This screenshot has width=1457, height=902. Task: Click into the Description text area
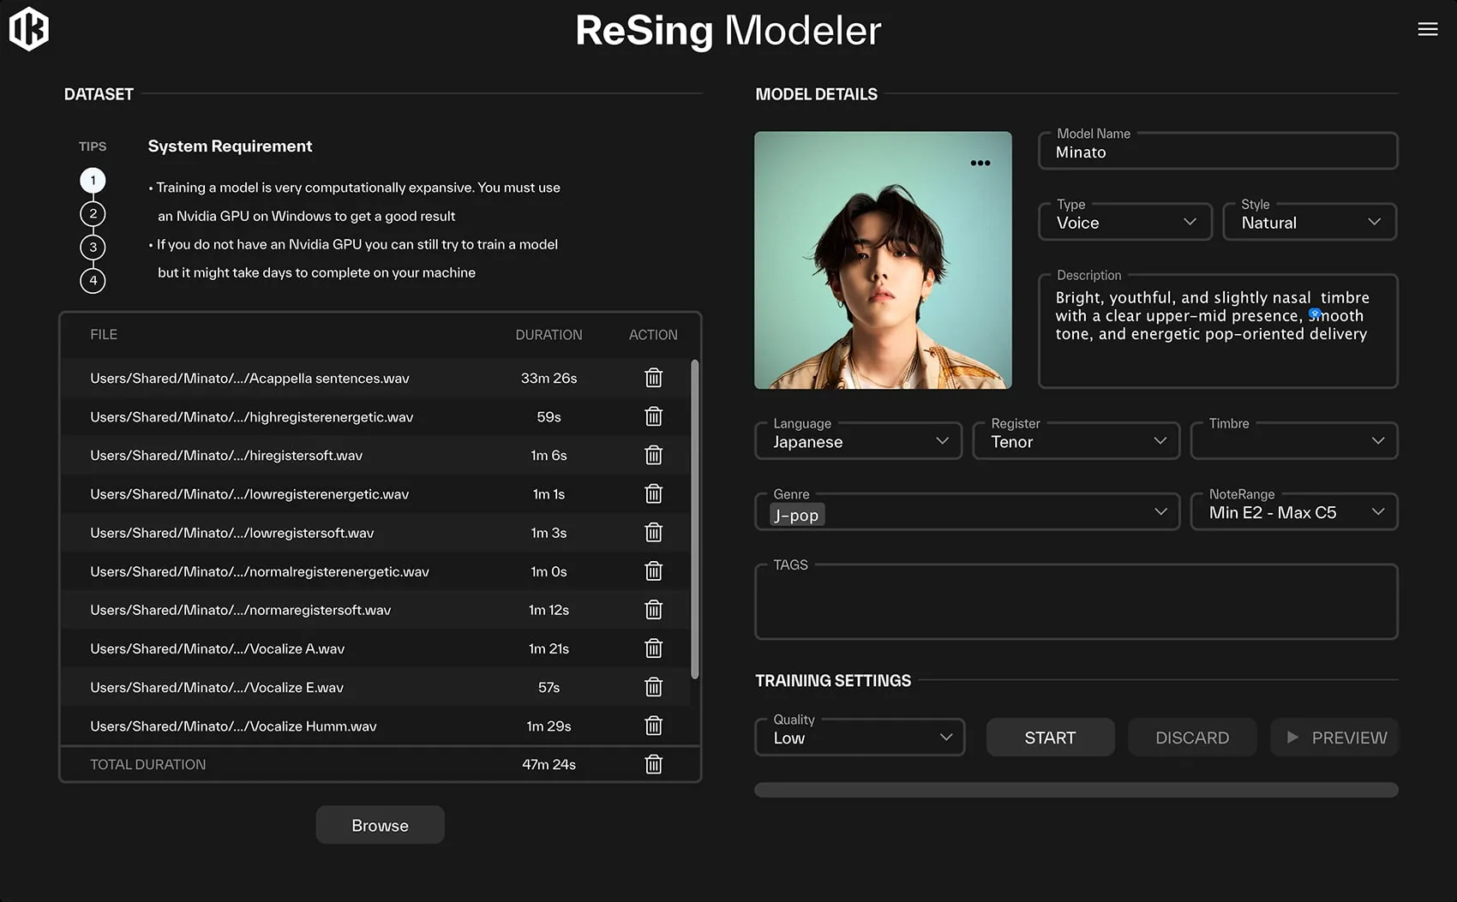point(1218,332)
